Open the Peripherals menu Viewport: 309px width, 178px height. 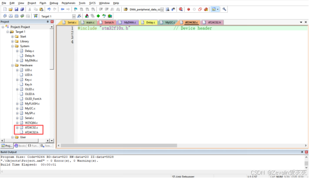(68, 3)
